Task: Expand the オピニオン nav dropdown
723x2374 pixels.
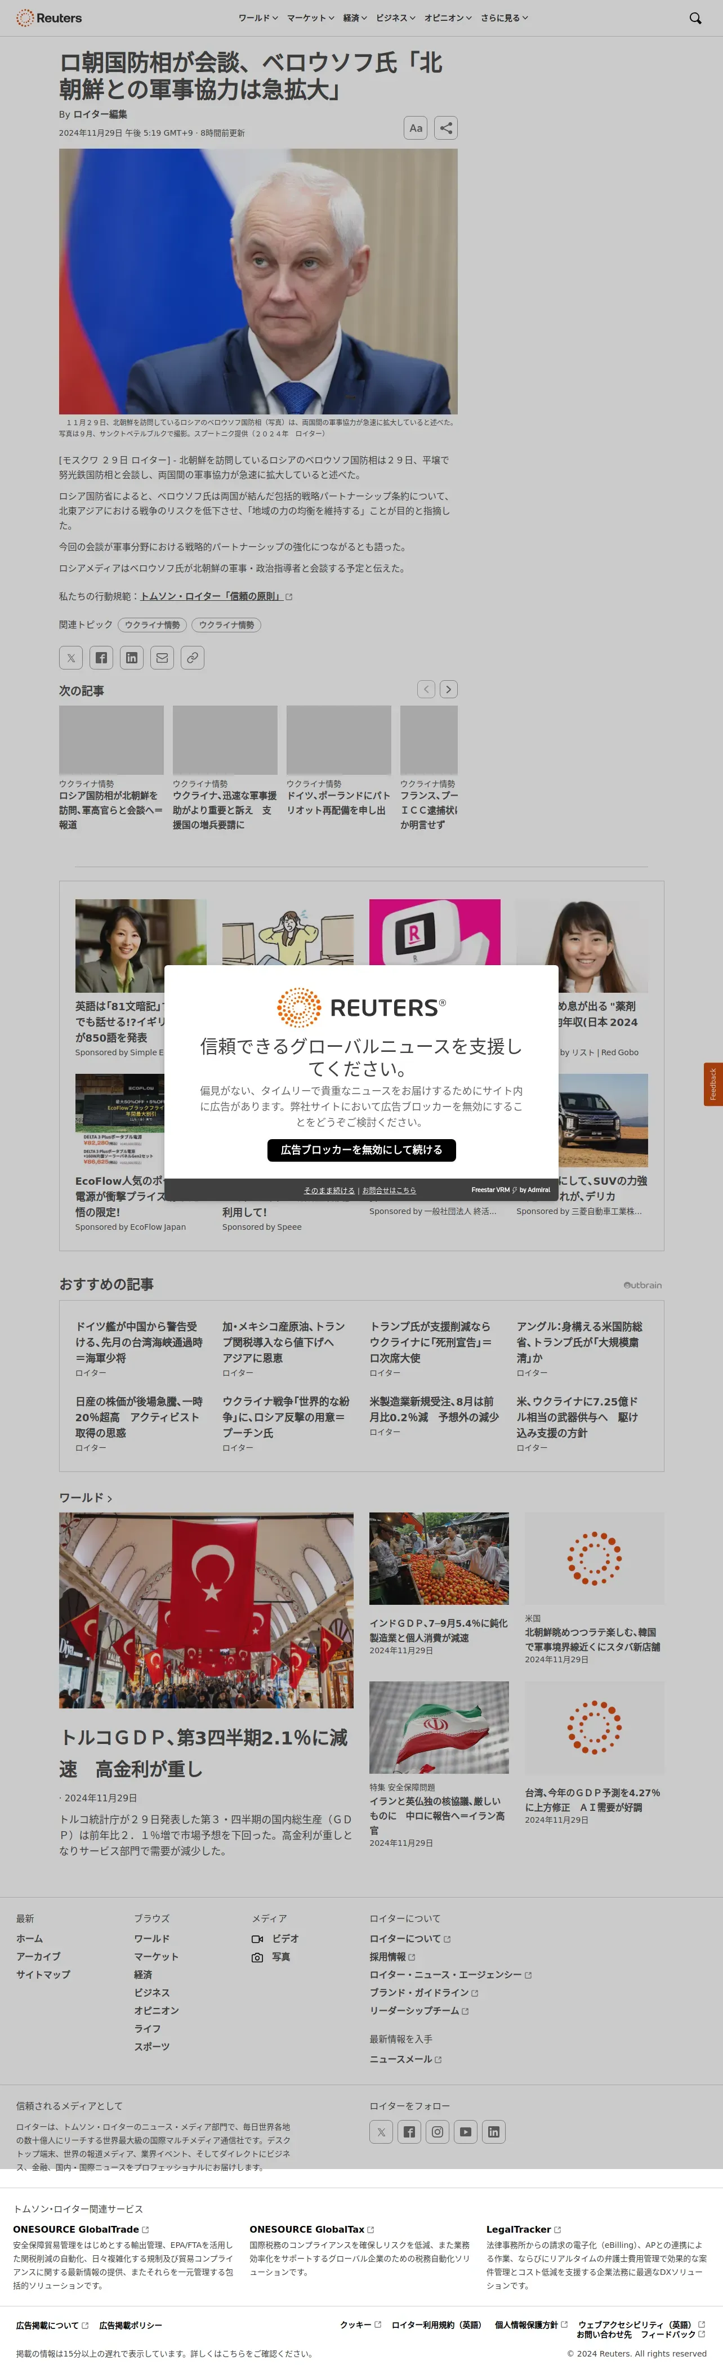Action: coord(448,17)
